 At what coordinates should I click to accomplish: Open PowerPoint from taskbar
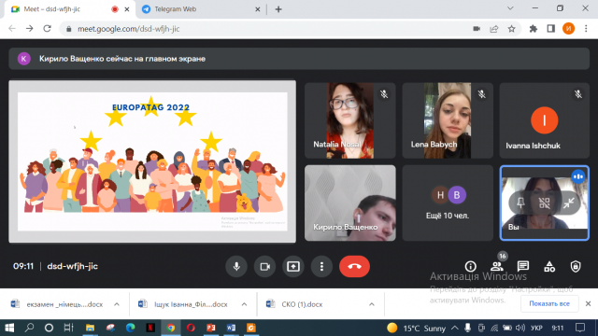click(211, 328)
